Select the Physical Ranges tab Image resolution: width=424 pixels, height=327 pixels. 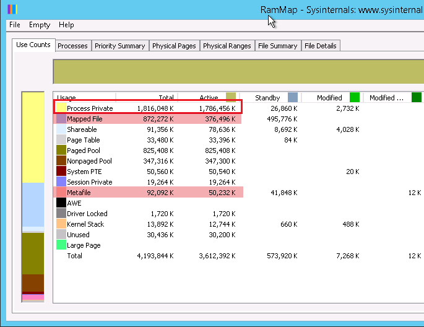click(x=227, y=46)
